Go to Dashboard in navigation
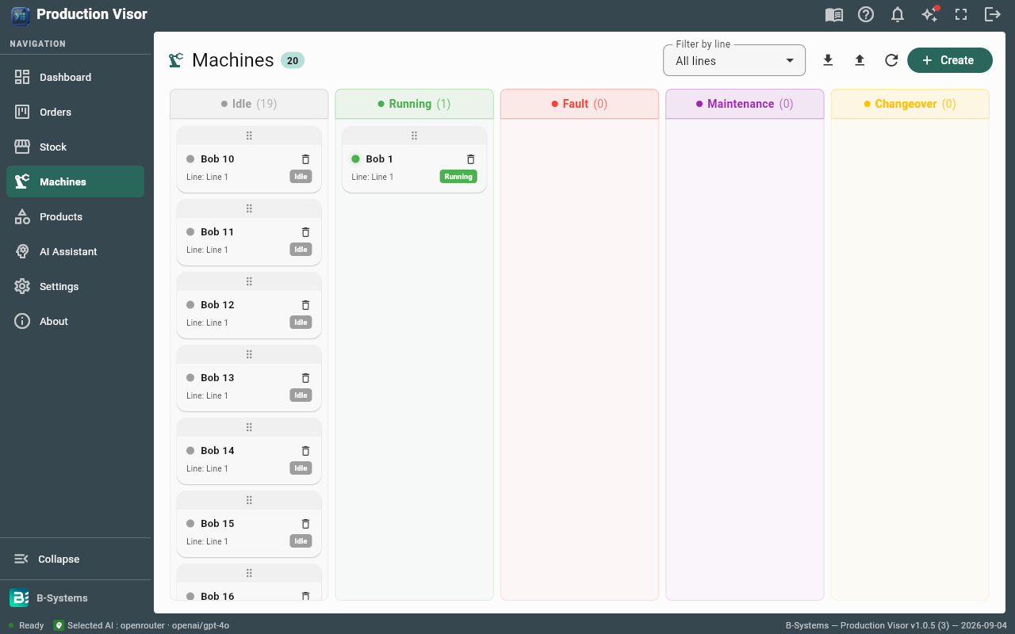 click(x=75, y=77)
